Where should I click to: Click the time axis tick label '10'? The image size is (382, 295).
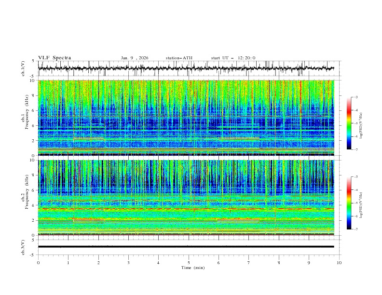point(339,263)
